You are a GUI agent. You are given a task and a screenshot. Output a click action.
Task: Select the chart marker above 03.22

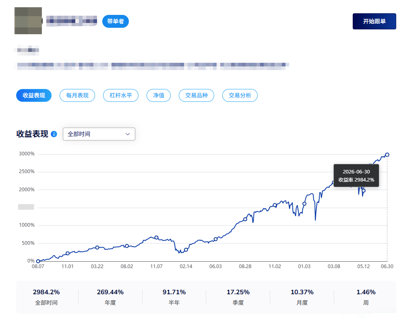pyautogui.click(x=97, y=248)
